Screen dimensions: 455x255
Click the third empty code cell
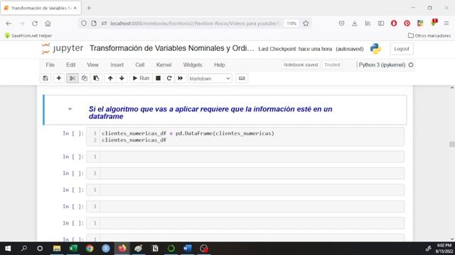point(245,190)
